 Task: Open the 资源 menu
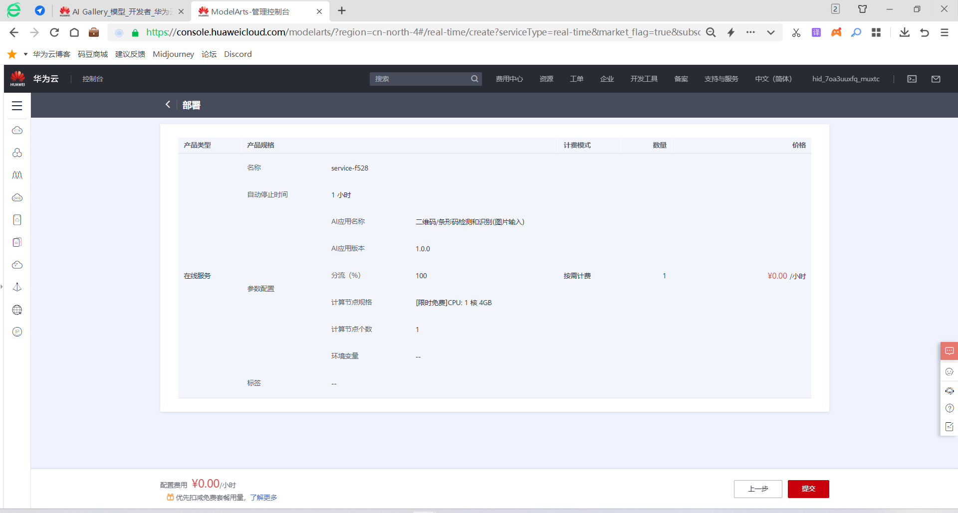[546, 79]
